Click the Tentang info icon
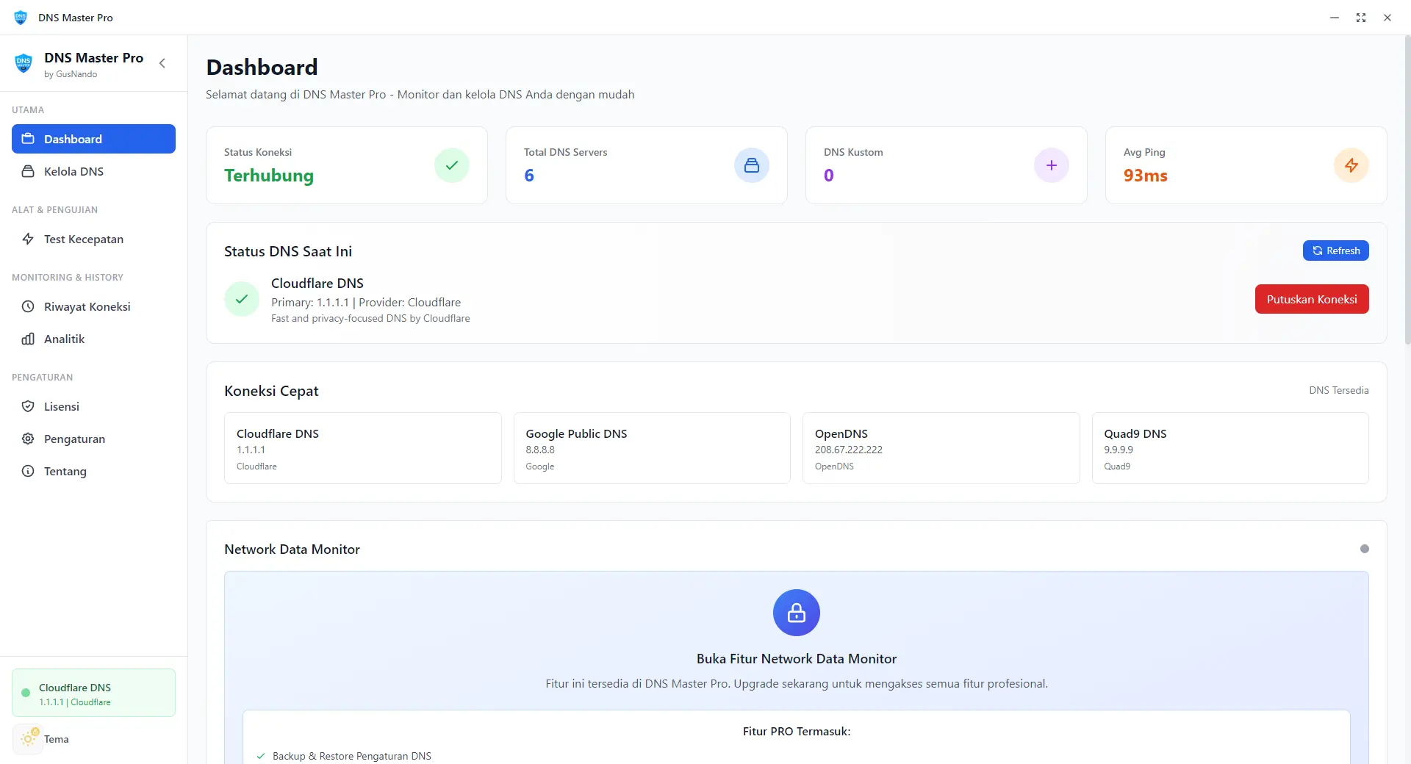Image resolution: width=1411 pixels, height=764 pixels. [28, 471]
